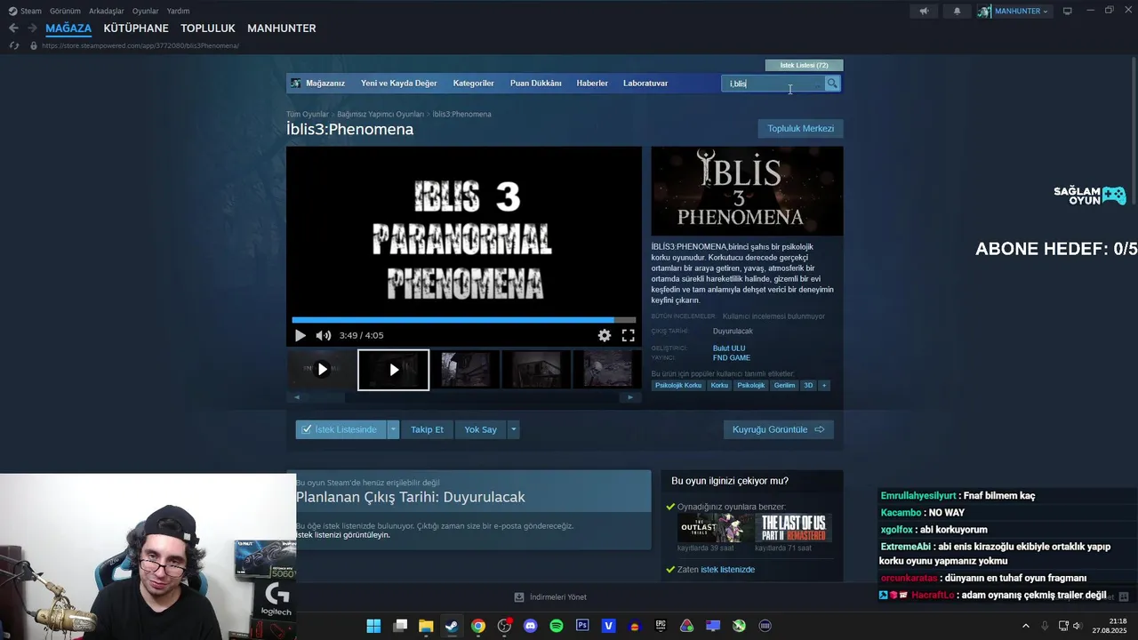Reload the store page with refresh icon
The height and width of the screenshot is (640, 1138).
point(13,45)
